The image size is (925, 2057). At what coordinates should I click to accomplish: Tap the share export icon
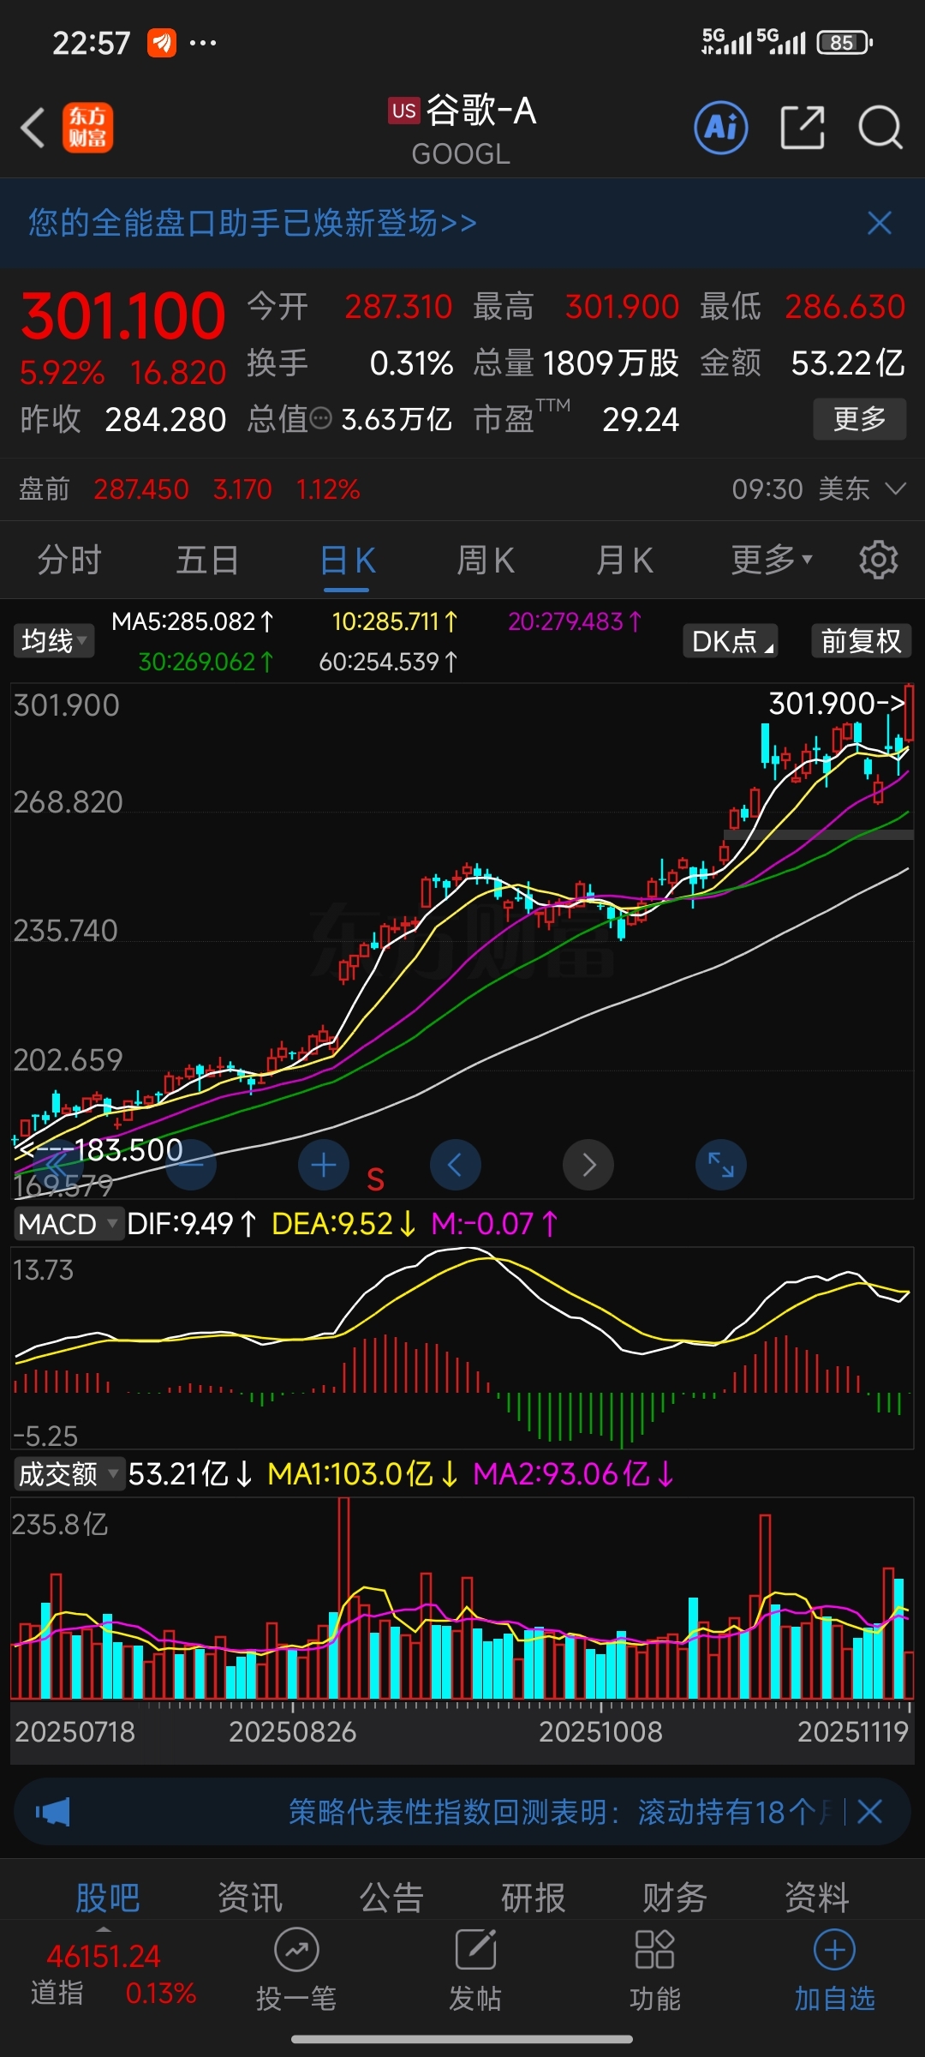pyautogui.click(x=803, y=129)
